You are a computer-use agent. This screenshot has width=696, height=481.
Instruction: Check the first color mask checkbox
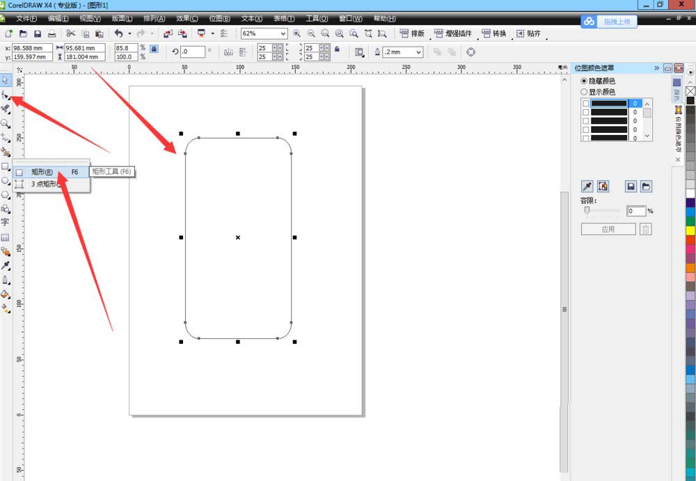(x=586, y=103)
